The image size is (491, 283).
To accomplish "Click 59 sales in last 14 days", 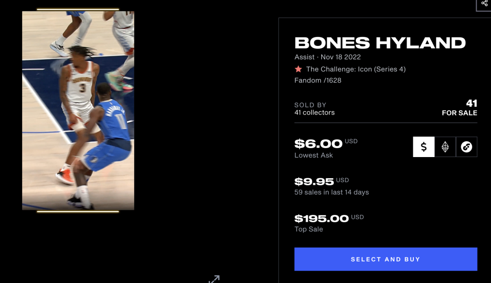I will click(x=331, y=192).
